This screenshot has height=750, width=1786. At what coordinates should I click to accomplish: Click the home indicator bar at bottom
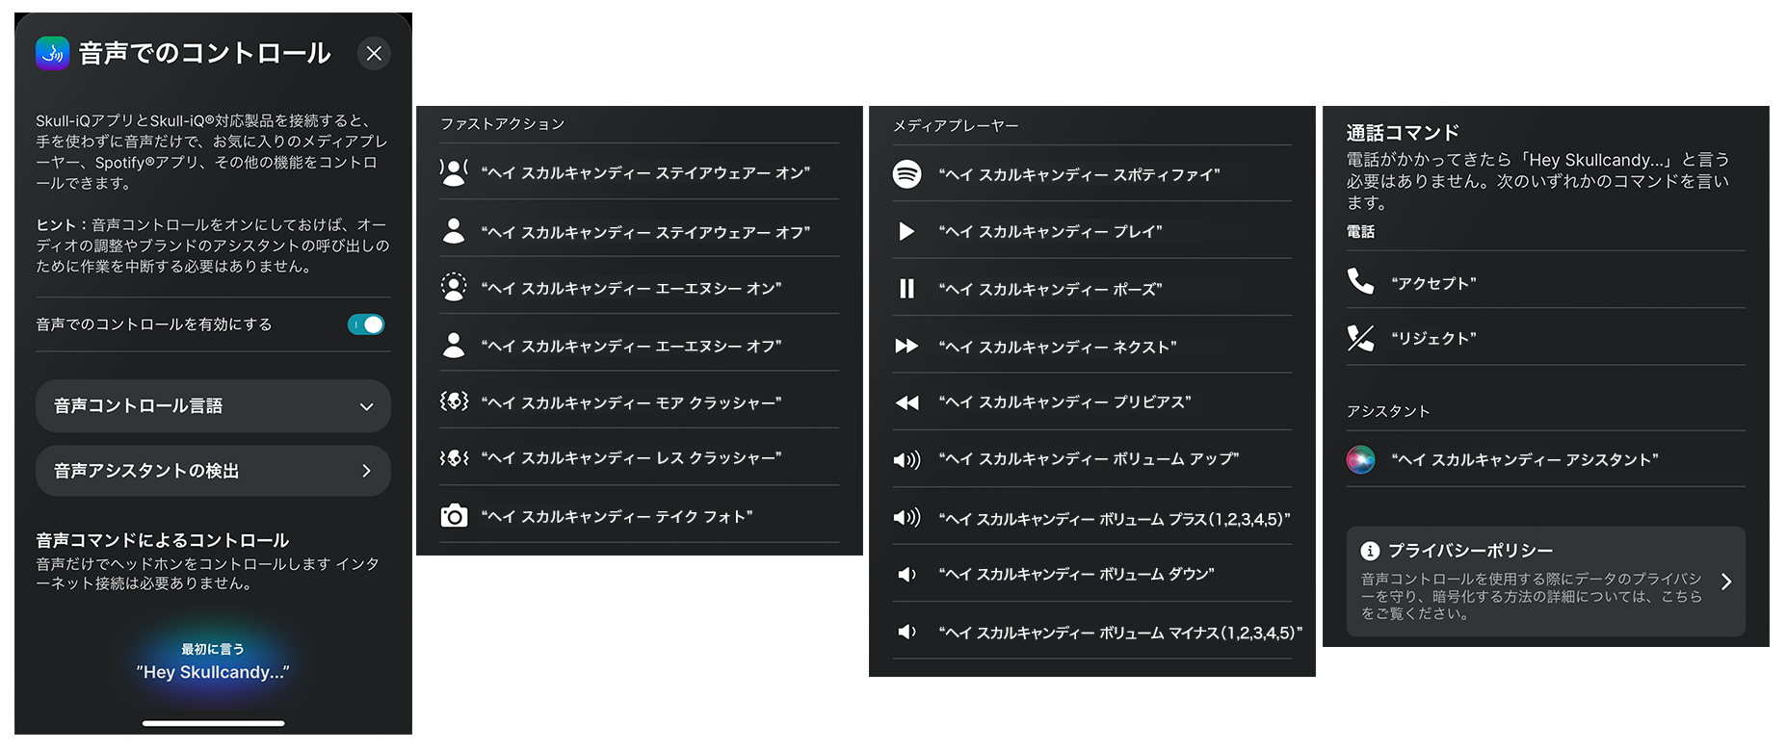tap(213, 723)
